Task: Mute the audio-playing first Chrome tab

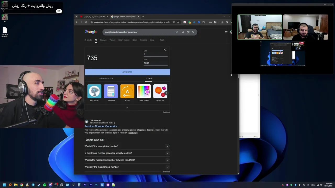Action: (x=104, y=17)
